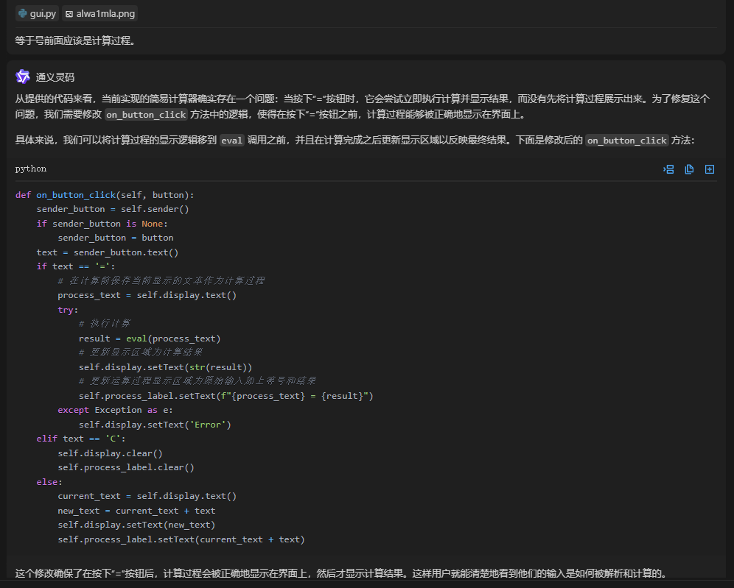Image resolution: width=734 pixels, height=588 pixels.
Task: Click the 通义灵码 assistant logo
Action: tap(23, 77)
